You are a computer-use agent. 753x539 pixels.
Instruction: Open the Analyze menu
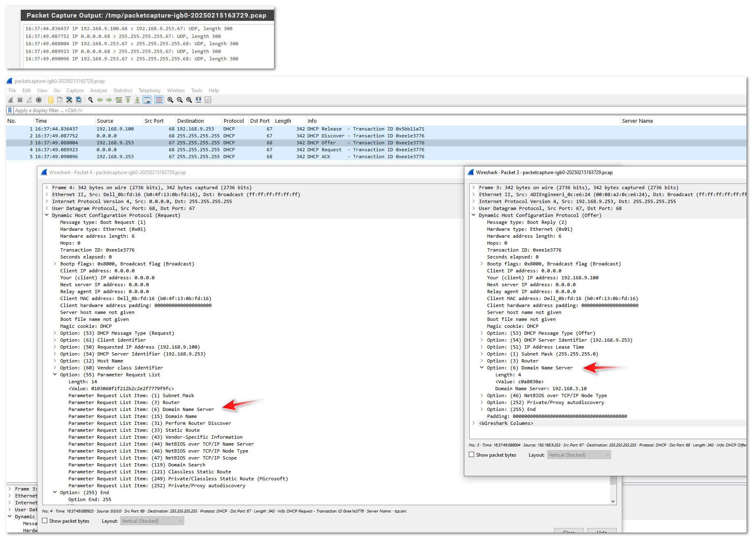tap(98, 91)
